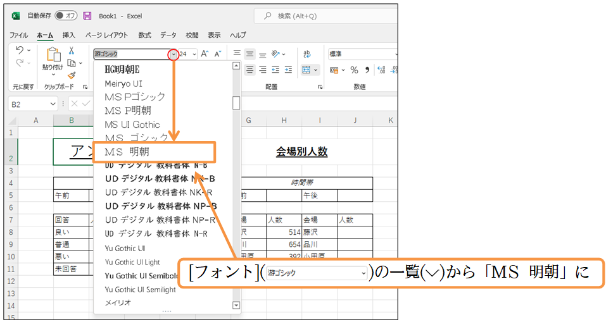This screenshot has width=606, height=322.
Task: Click the Redo arrow icon
Action: 20,63
